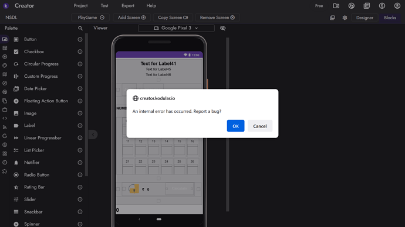This screenshot has height=227, width=405.
Task: Toggle hidden components visibility eye icon
Action: [222, 28]
